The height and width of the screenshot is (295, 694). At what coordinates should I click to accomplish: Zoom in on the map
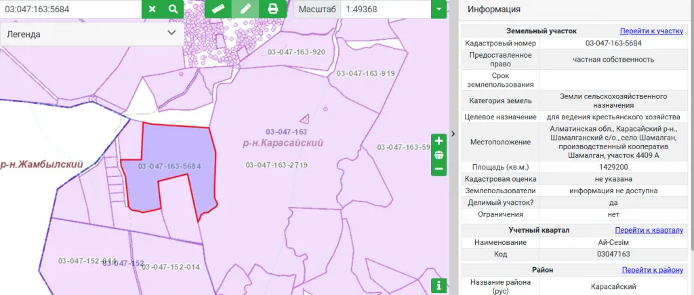click(x=438, y=141)
